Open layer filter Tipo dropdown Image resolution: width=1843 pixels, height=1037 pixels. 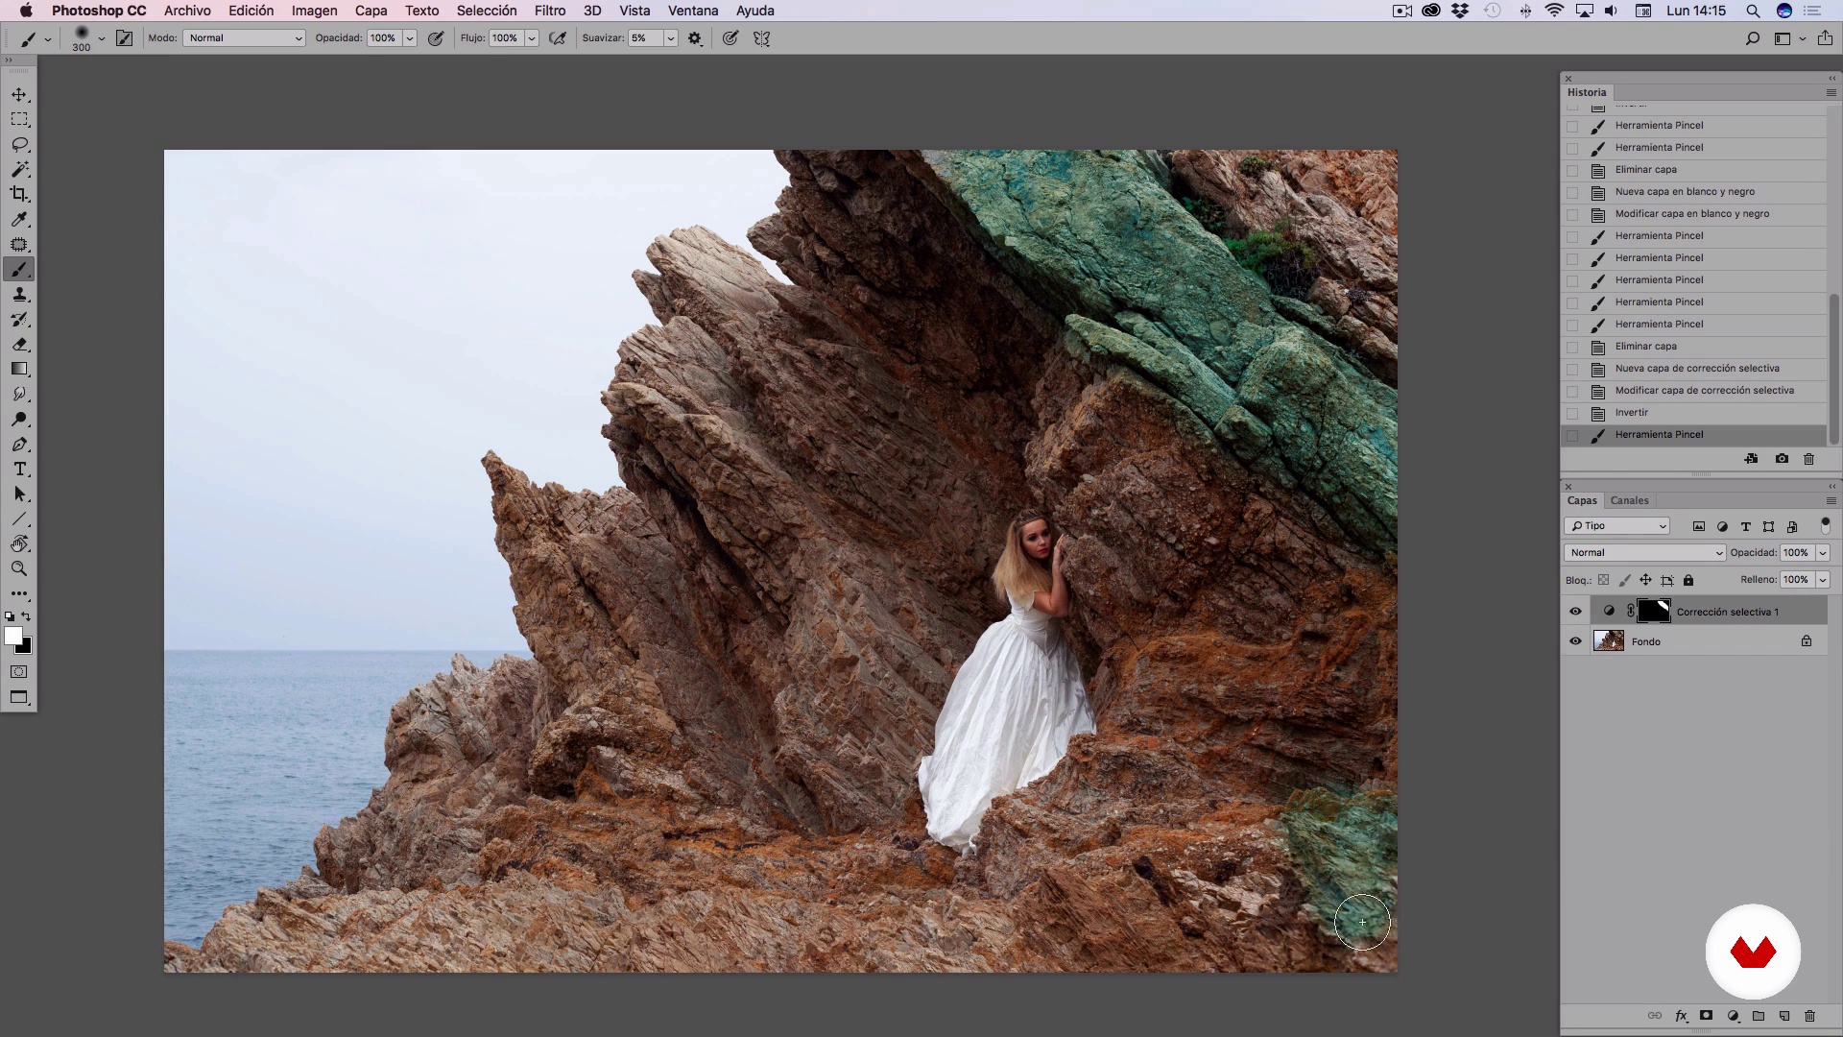[x=1617, y=526]
